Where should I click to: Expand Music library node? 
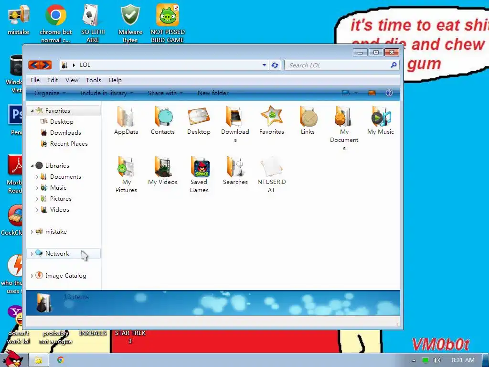(x=37, y=188)
